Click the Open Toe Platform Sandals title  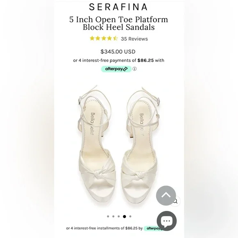pos(119,23)
